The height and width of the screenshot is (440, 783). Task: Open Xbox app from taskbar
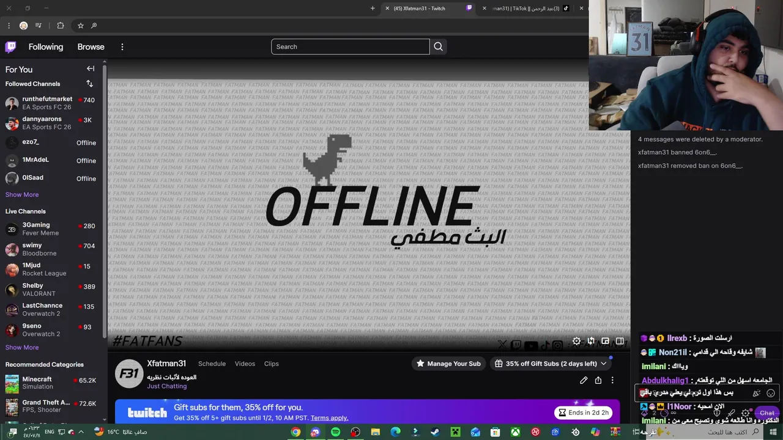click(516, 432)
